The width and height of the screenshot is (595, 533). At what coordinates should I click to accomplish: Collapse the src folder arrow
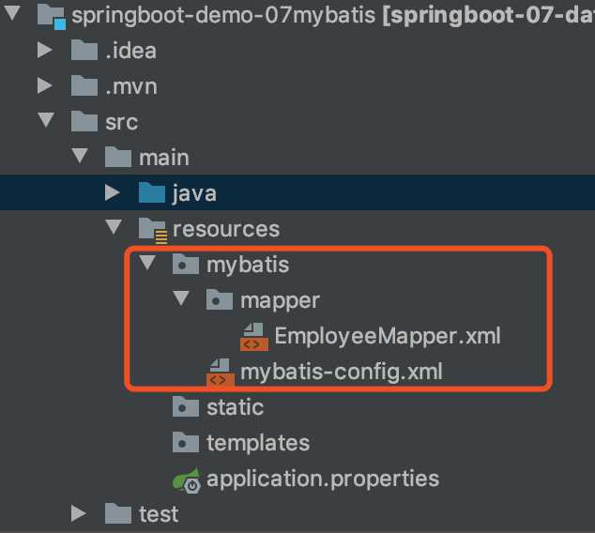[46, 120]
